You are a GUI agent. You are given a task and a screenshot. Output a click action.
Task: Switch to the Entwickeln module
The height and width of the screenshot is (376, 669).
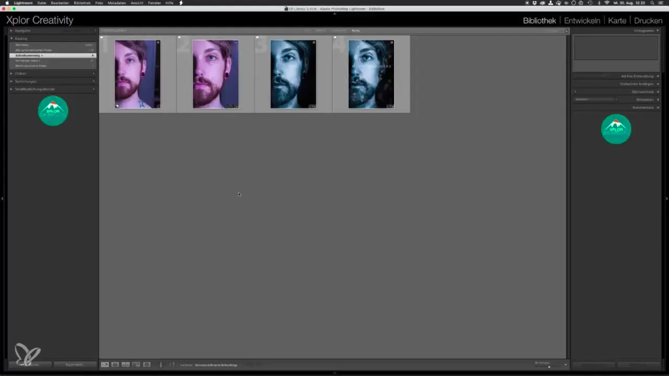point(582,20)
